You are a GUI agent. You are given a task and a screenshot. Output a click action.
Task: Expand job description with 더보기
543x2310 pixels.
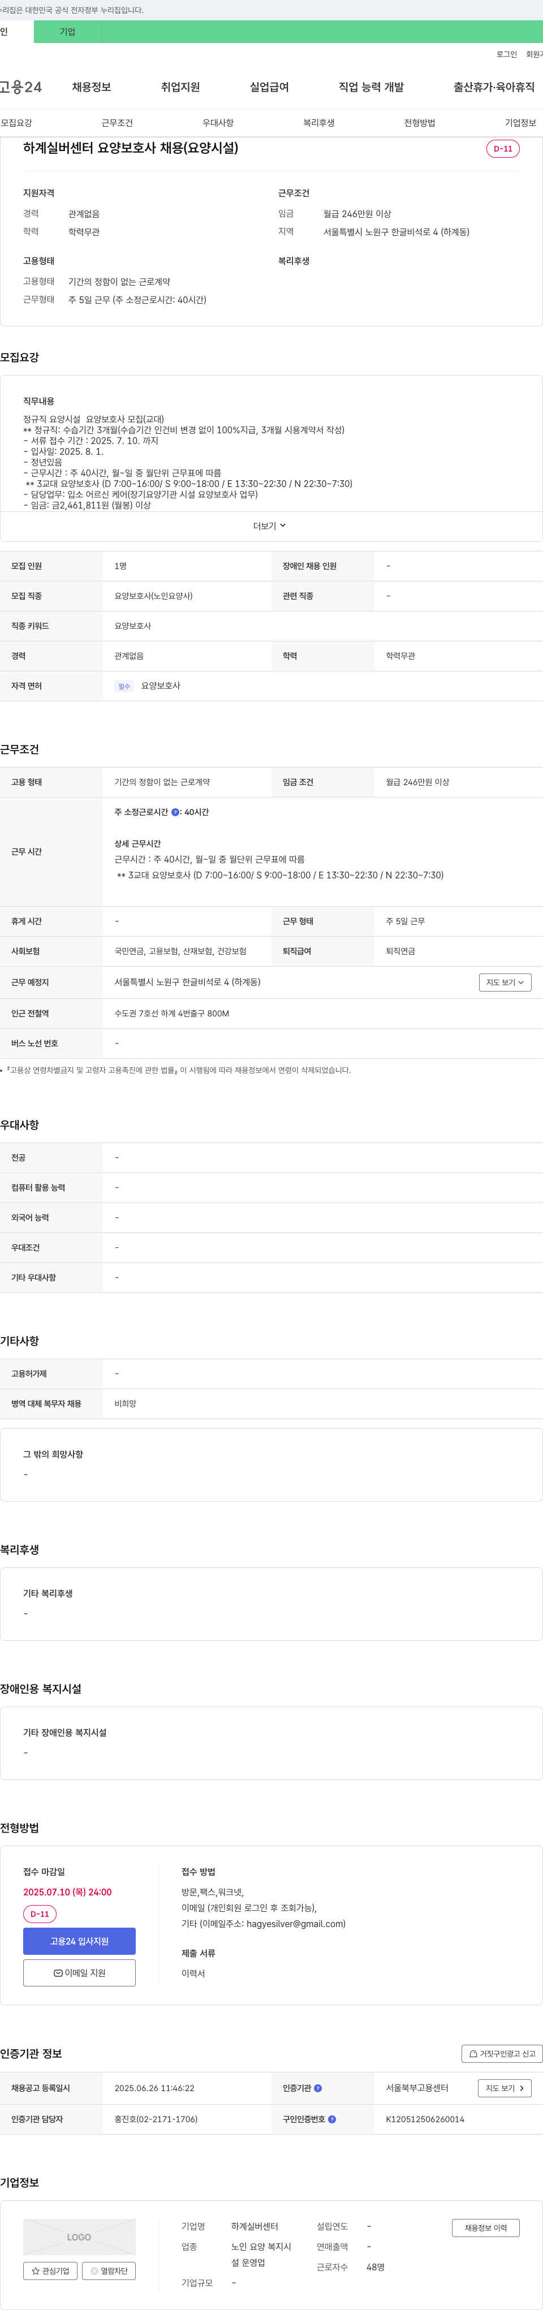(x=270, y=527)
